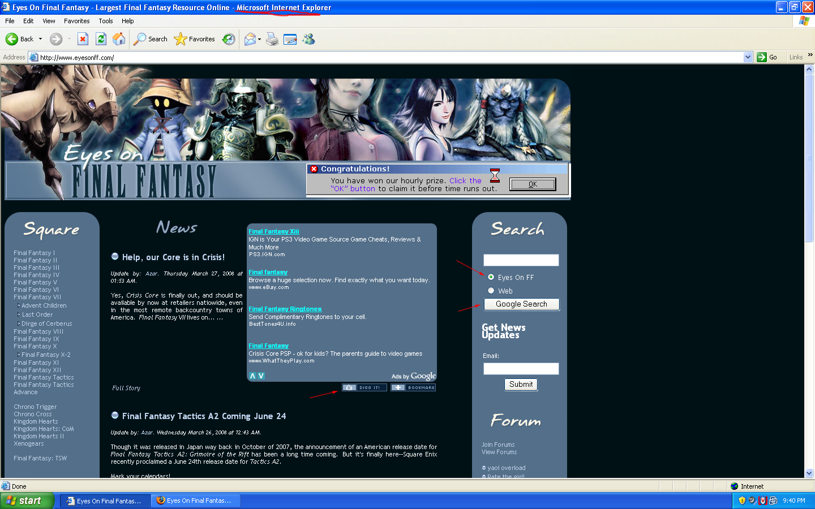Open the Favorites menu
Viewport: 815px width, 509px height.
pyautogui.click(x=77, y=21)
